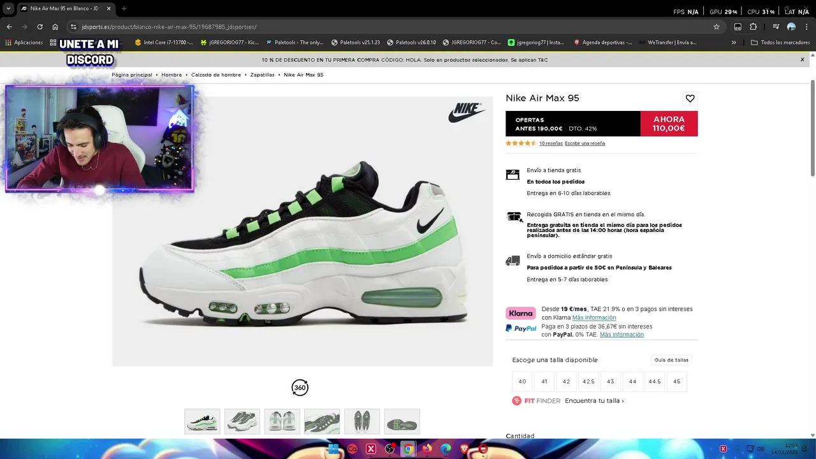Open a new browser tab
816x459 pixels.
(124, 9)
